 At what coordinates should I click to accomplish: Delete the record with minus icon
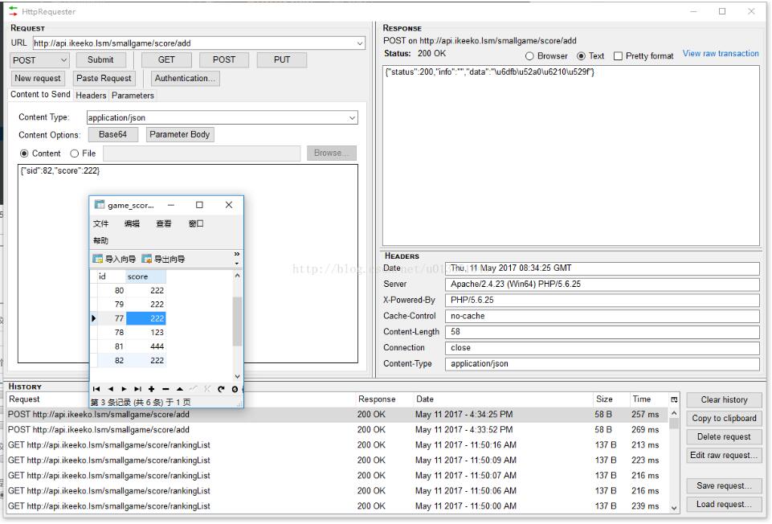[x=165, y=389]
